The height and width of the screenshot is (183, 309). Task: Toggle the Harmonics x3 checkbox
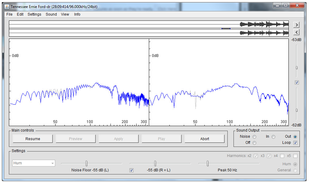(269, 156)
